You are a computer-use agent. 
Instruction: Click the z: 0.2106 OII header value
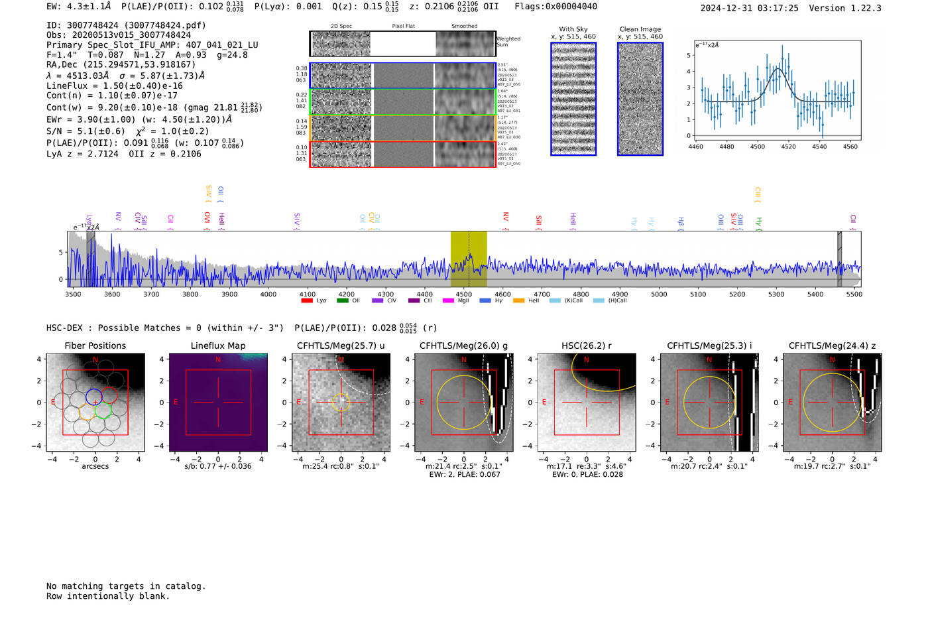coord(453,7)
